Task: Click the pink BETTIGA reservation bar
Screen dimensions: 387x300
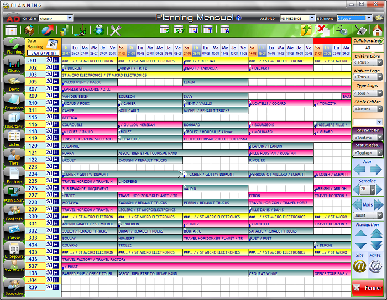Action: [89, 118]
